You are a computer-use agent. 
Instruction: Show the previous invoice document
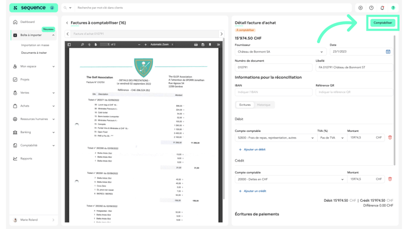click(x=68, y=34)
